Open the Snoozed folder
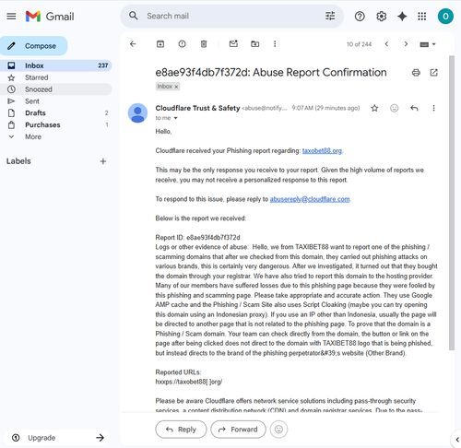 coord(55,89)
